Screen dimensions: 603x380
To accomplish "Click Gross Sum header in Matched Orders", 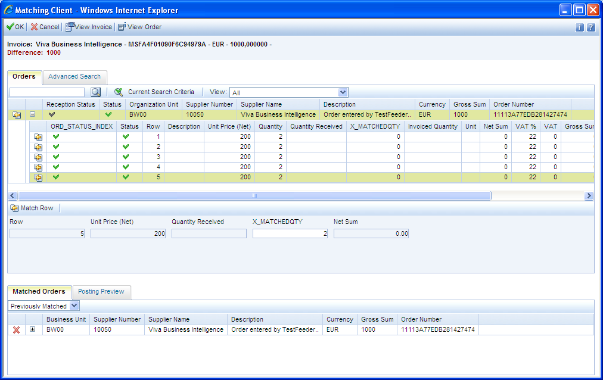I will click(377, 319).
